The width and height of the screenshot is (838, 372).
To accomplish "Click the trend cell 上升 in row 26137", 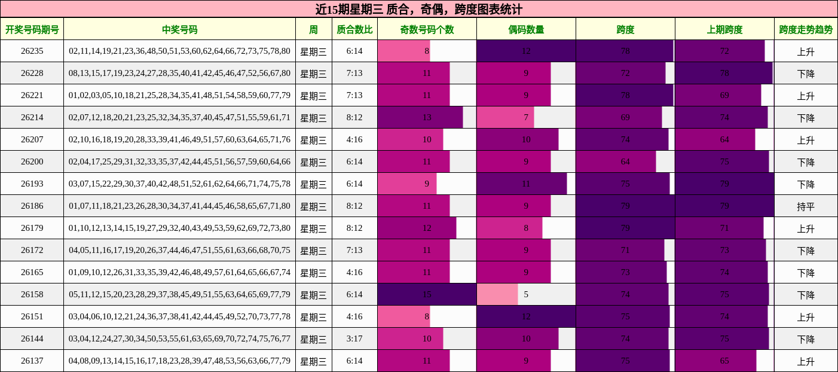I will (806, 361).
